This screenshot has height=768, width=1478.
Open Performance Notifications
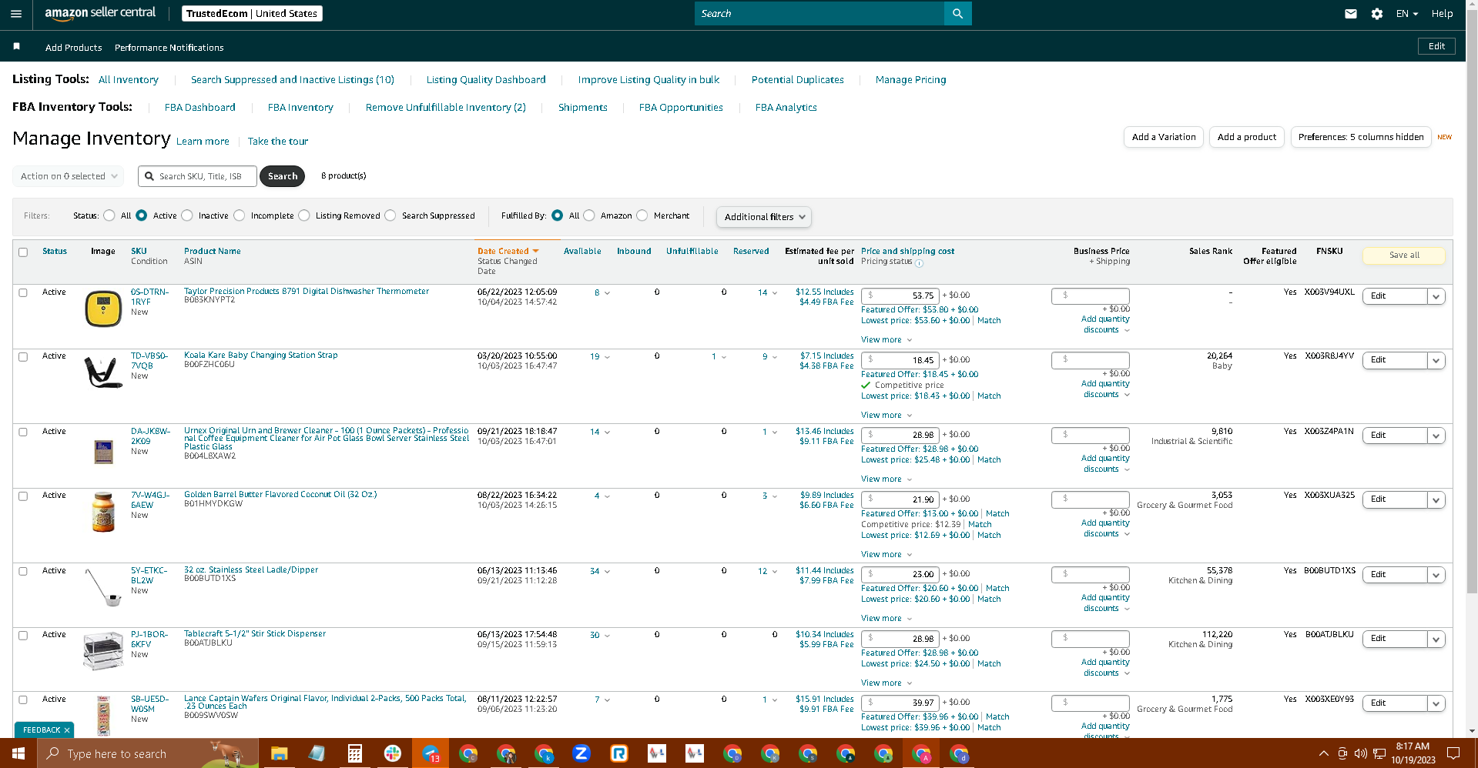pyautogui.click(x=169, y=48)
